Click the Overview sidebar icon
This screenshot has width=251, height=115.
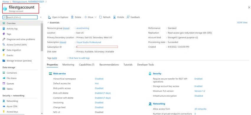[4, 23]
